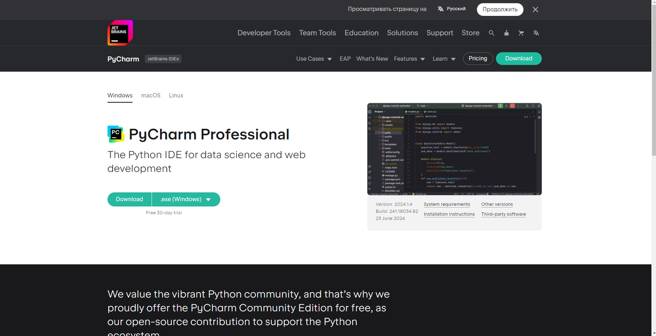Click the Pricing button
The height and width of the screenshot is (336, 656).
478,59
